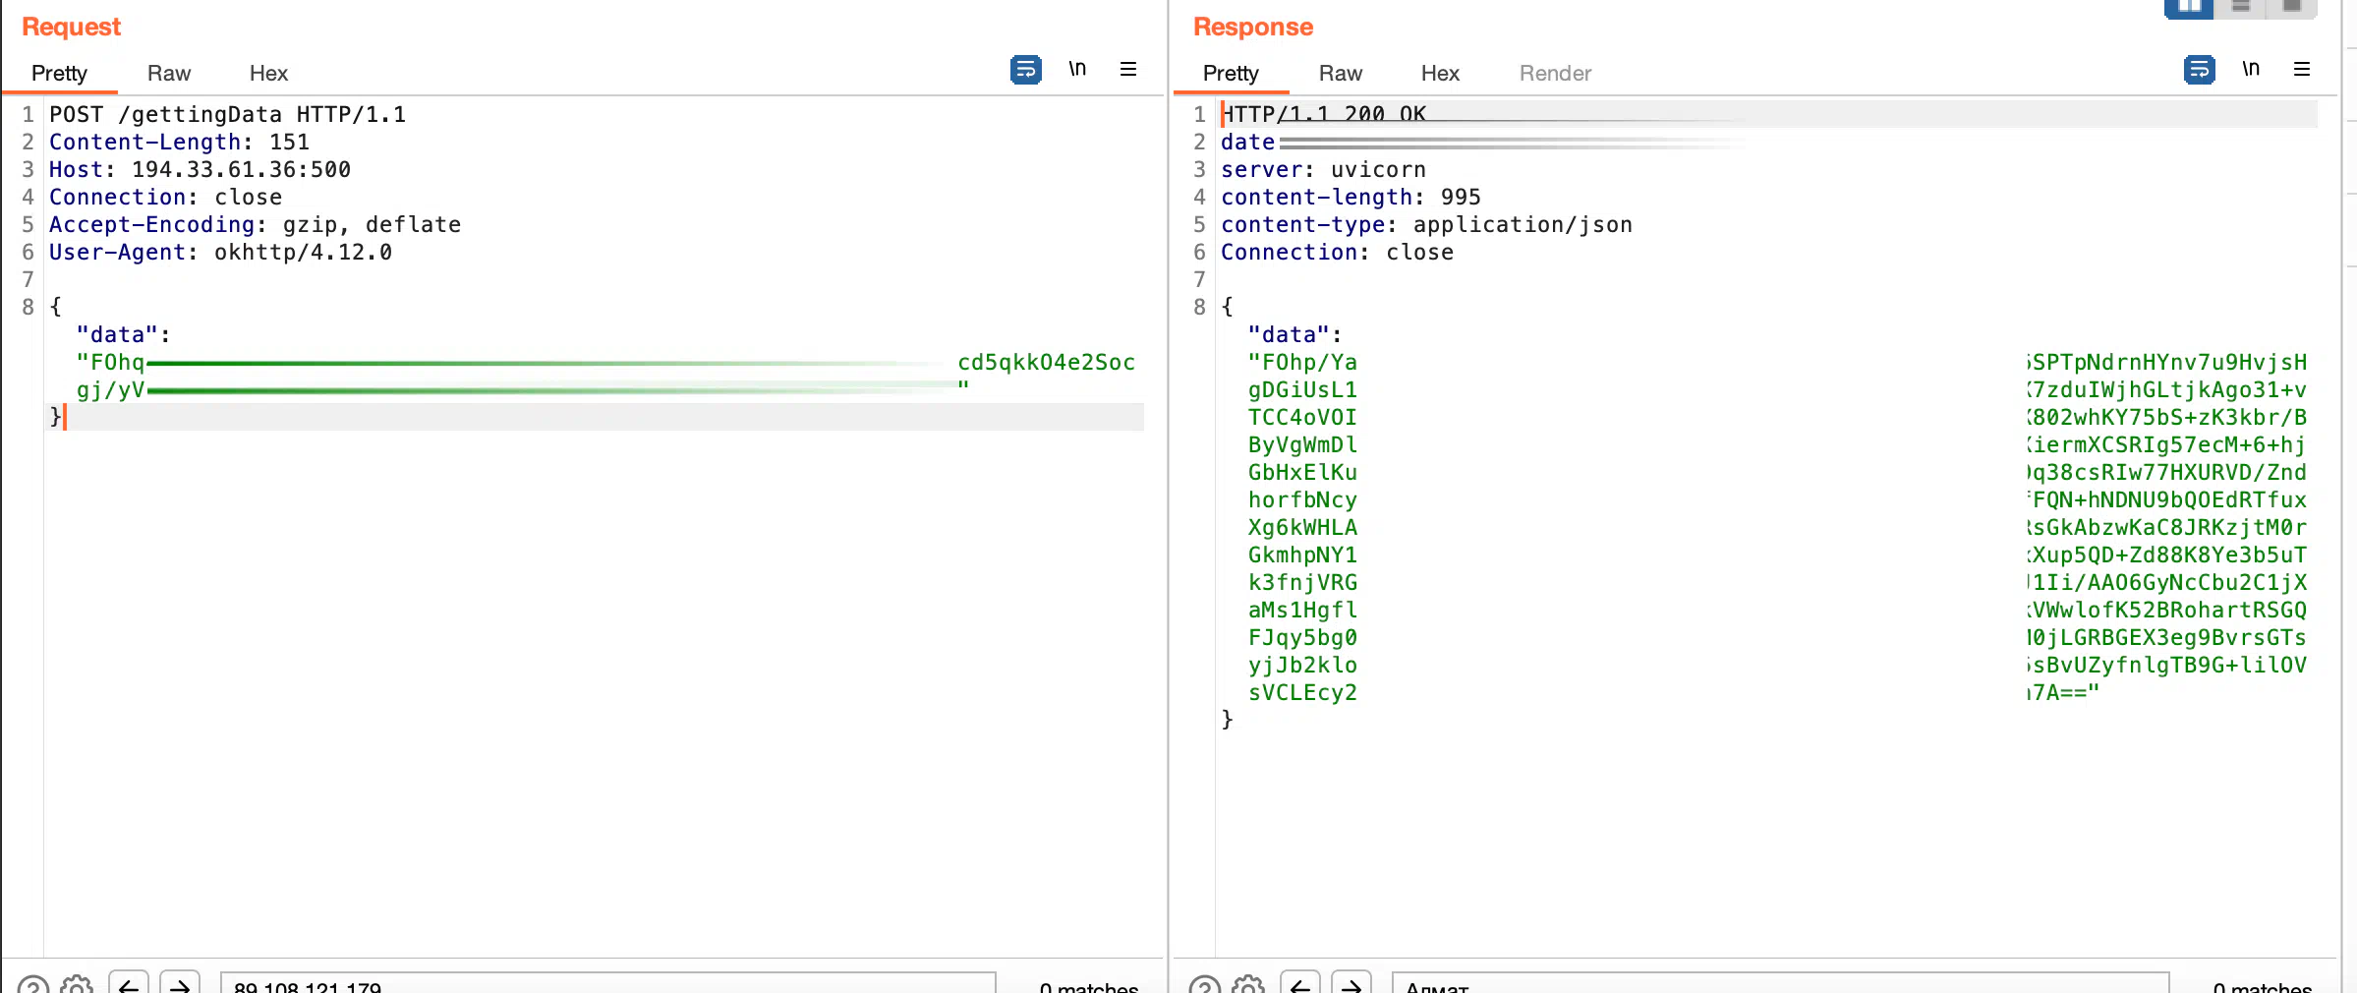The image size is (2357, 993).
Task: Open the Raw tab in Response panel
Action: pyautogui.click(x=1340, y=74)
